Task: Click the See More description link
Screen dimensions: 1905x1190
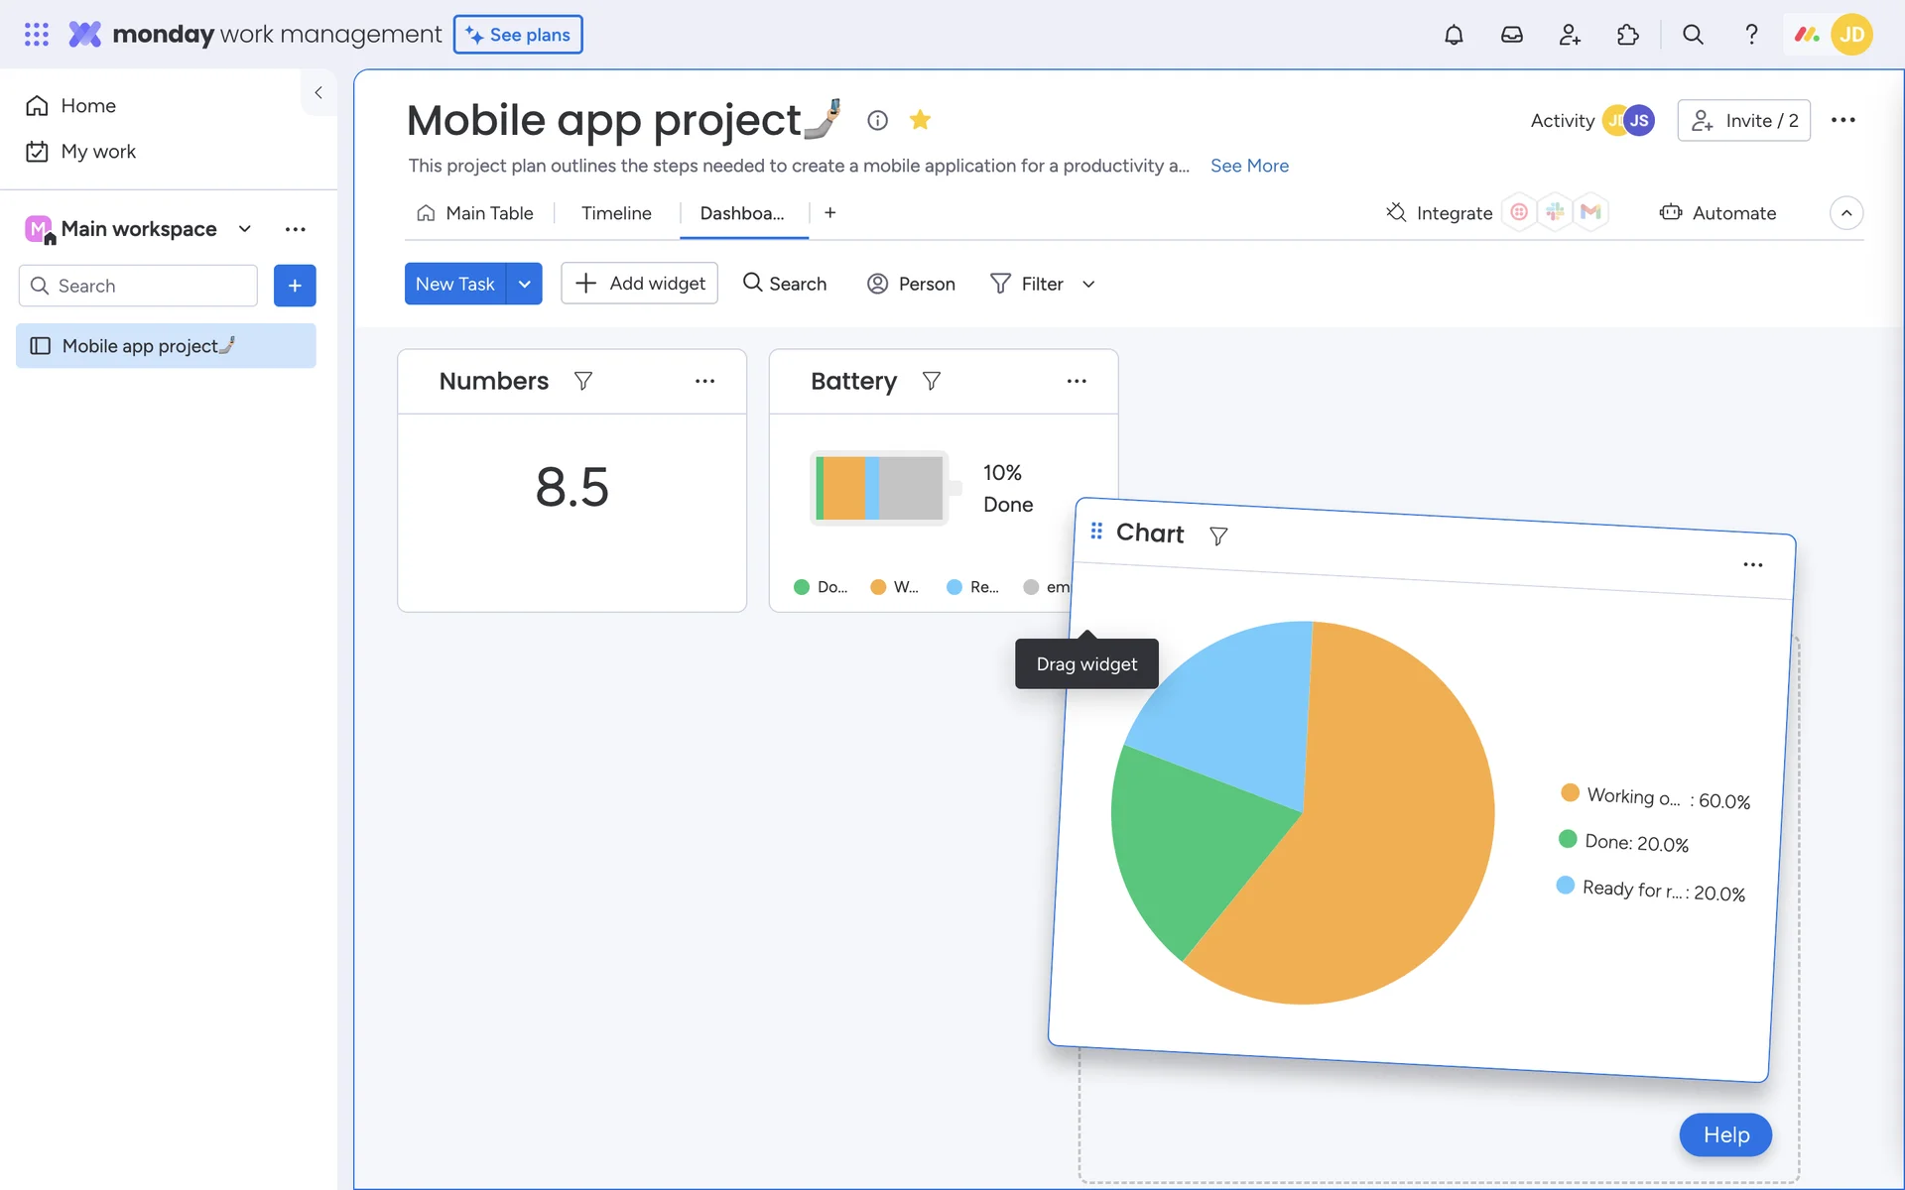Action: pyautogui.click(x=1249, y=166)
